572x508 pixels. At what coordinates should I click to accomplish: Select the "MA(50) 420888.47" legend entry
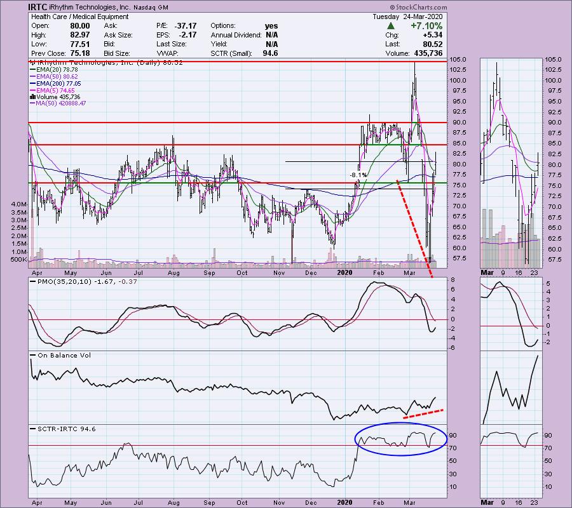(x=58, y=104)
